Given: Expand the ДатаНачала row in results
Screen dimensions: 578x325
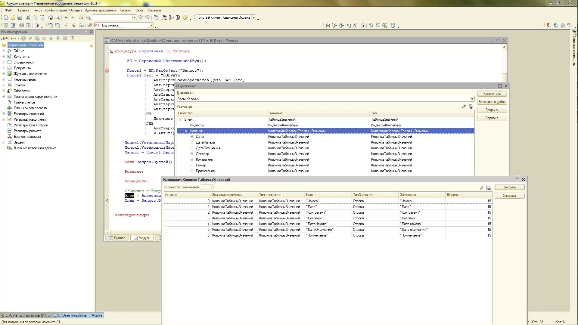Looking at the screenshot, I should pos(192,142).
